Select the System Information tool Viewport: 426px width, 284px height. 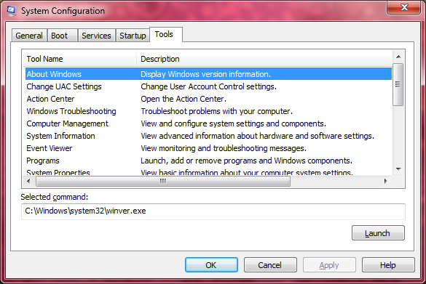[208, 136]
